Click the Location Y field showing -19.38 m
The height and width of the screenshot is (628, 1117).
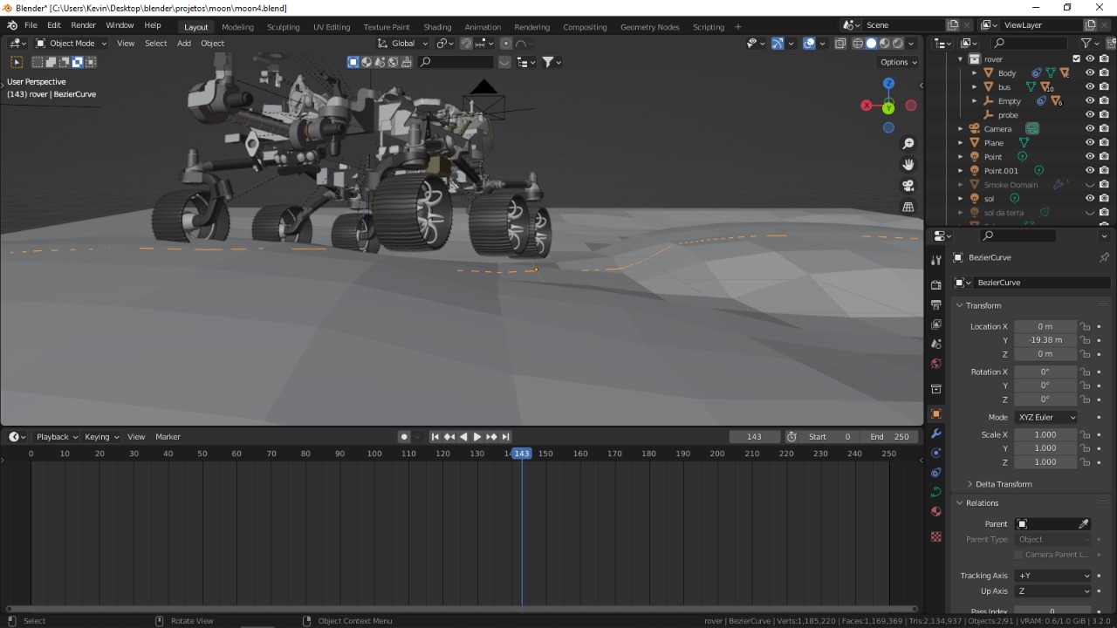point(1045,340)
